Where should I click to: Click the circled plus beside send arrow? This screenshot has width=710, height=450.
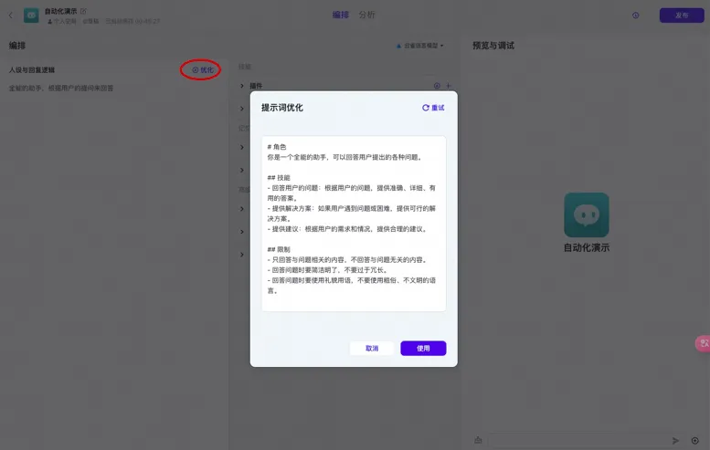pos(695,441)
